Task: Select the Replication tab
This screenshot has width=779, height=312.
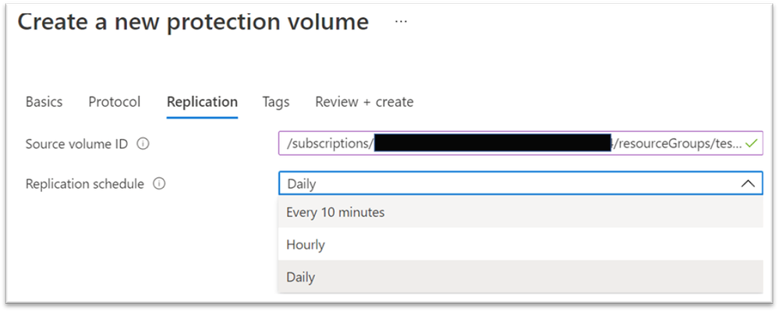Action: 202,102
